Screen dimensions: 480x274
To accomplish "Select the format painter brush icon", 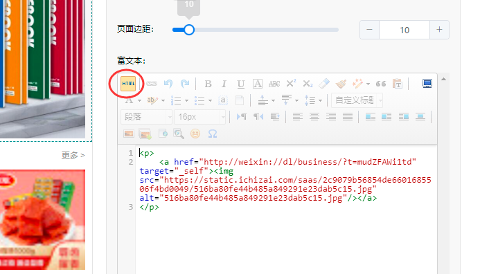I will click(341, 84).
